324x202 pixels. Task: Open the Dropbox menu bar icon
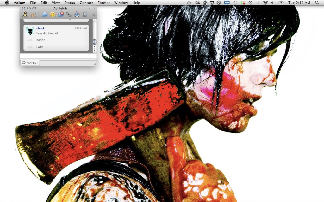point(212,3)
